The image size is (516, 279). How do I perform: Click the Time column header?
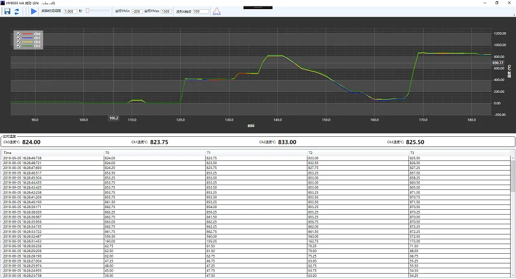[x=53, y=153]
